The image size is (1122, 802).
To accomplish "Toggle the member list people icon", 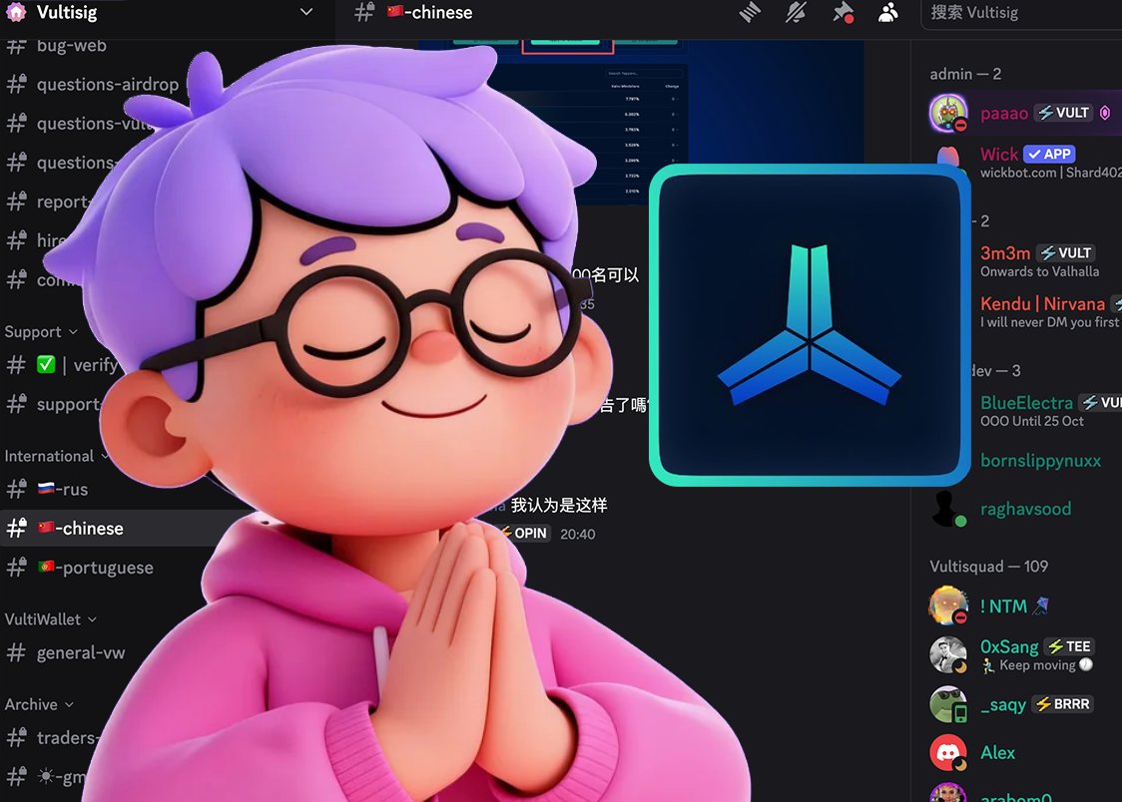I will coord(888,12).
